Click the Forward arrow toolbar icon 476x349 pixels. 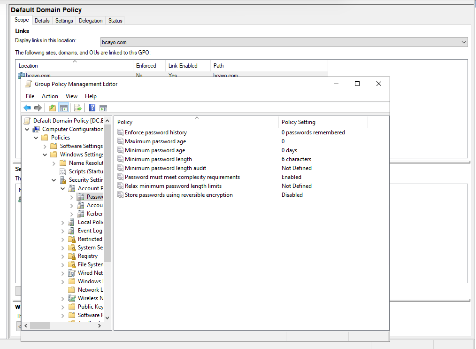pyautogui.click(x=38, y=108)
